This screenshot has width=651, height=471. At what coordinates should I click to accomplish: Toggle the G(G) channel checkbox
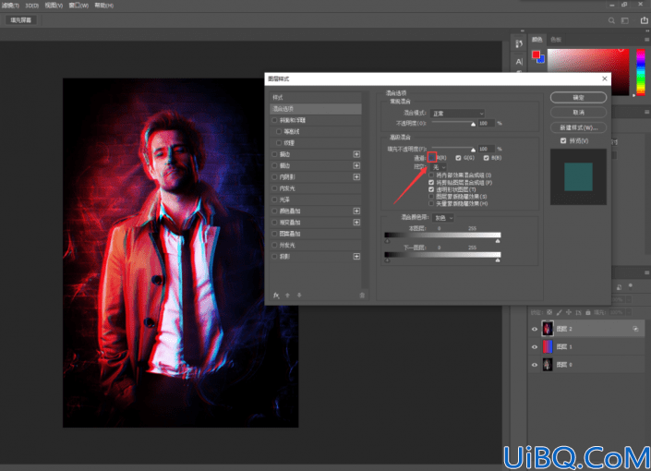pos(458,158)
